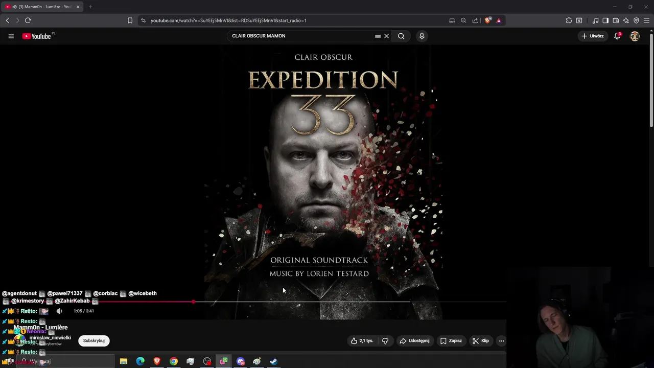This screenshot has height=368, width=654.
Task: Open site settings icon in address bar
Action: 143,20
